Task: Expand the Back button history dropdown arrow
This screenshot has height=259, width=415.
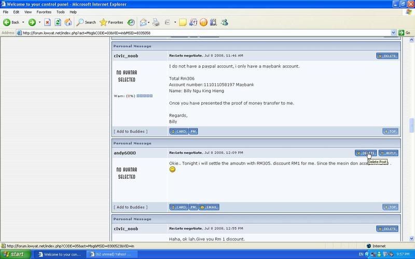Action: click(x=24, y=22)
